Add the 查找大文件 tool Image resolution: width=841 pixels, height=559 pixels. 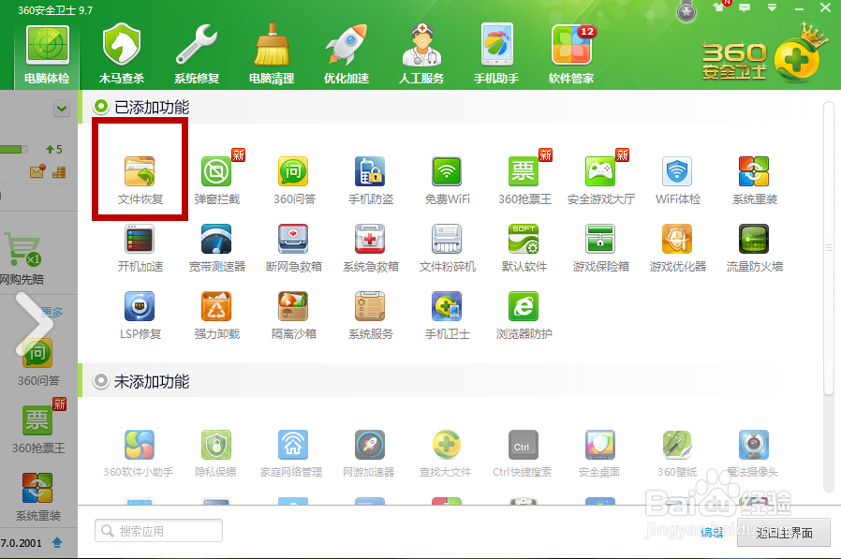[446, 454]
